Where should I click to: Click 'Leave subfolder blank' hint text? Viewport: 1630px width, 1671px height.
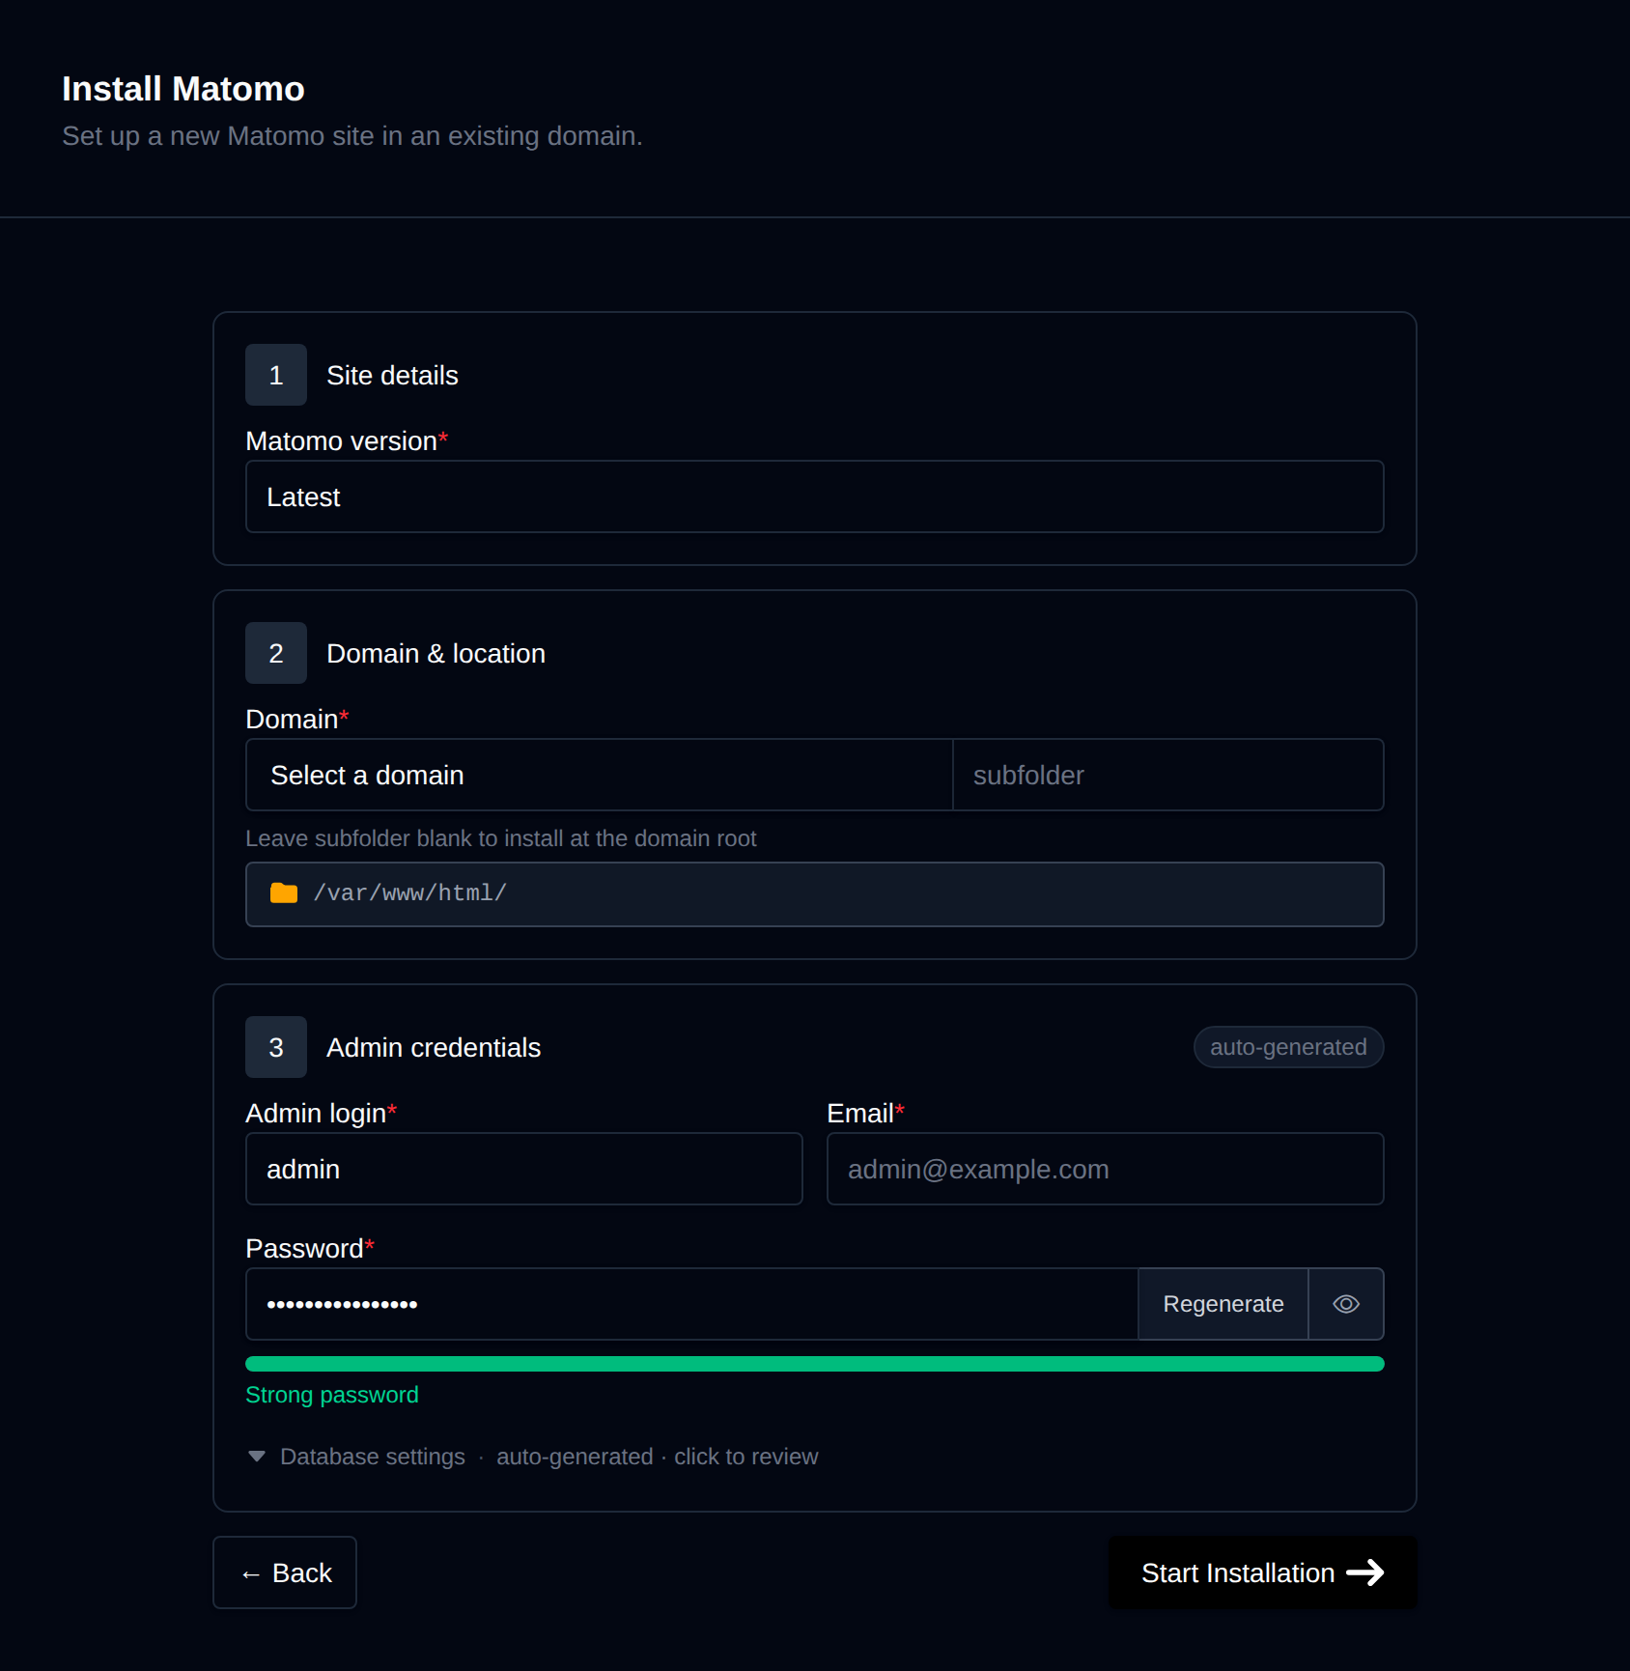(501, 838)
